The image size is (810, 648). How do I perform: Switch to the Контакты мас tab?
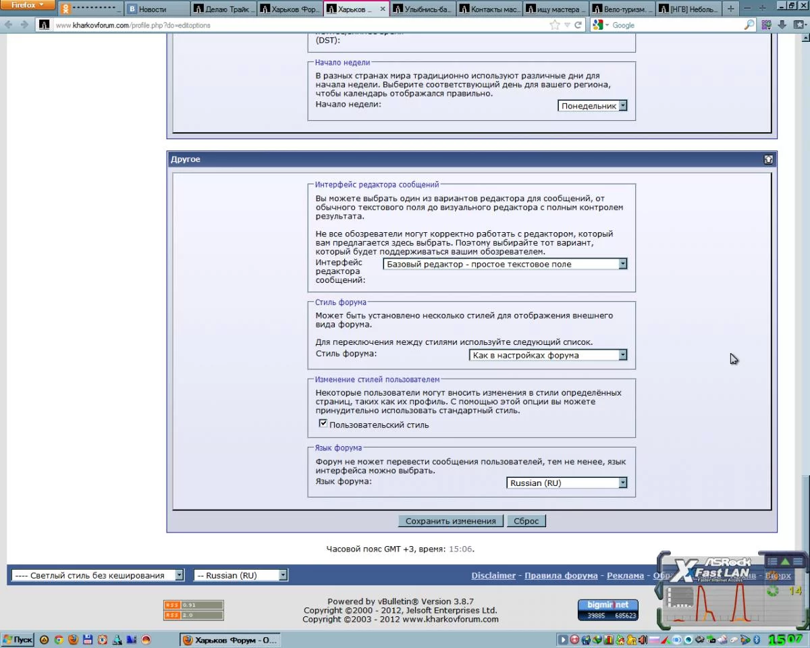[x=489, y=9]
